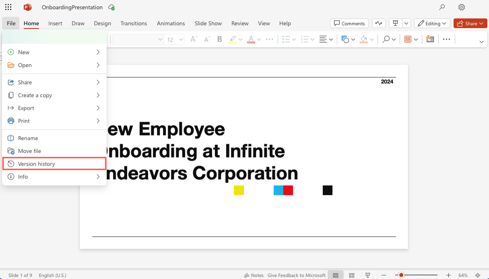Click the Designer icon in ribbon

point(430,39)
